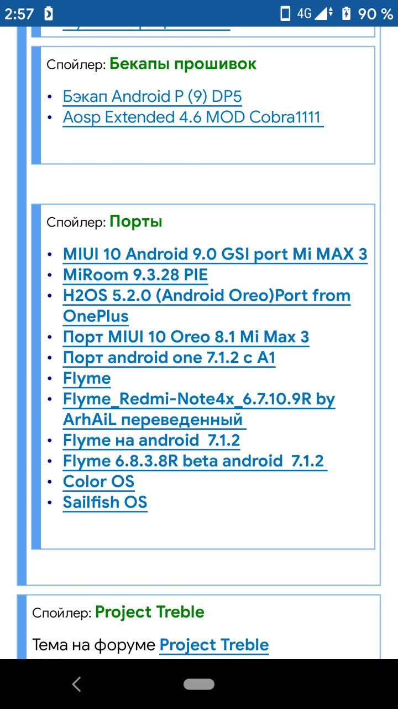The height and width of the screenshot is (709, 398).
Task: Open the MiRoom 9.3.28 PIE link
Action: tap(135, 275)
